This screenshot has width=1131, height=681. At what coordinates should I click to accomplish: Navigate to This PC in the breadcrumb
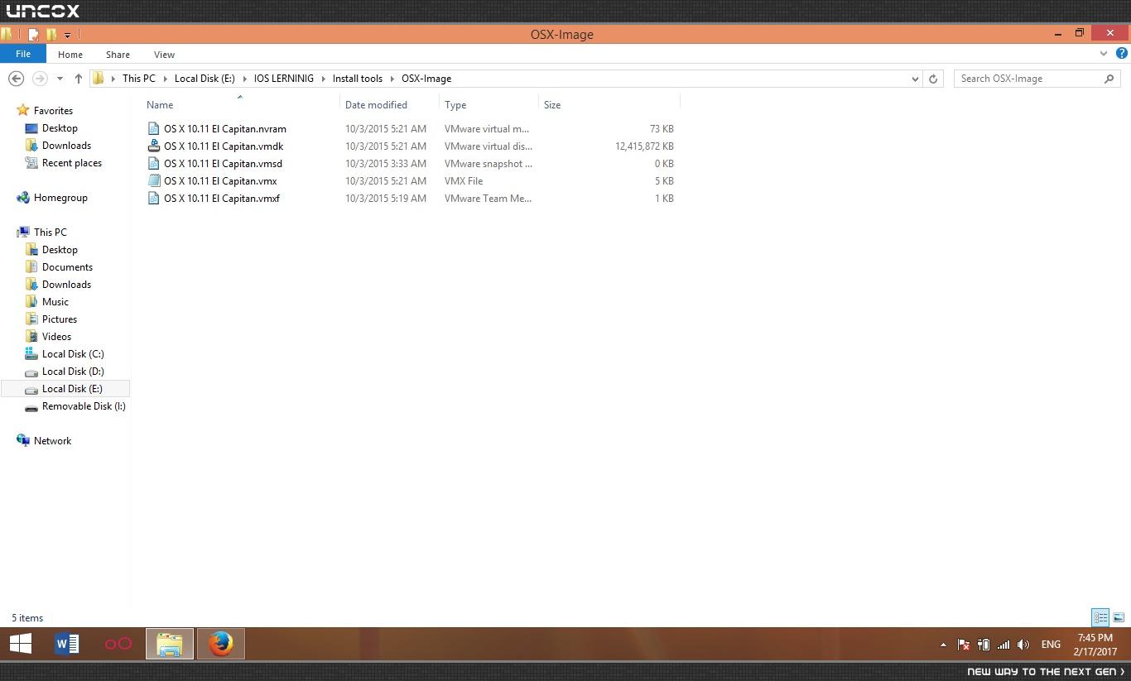tap(138, 79)
